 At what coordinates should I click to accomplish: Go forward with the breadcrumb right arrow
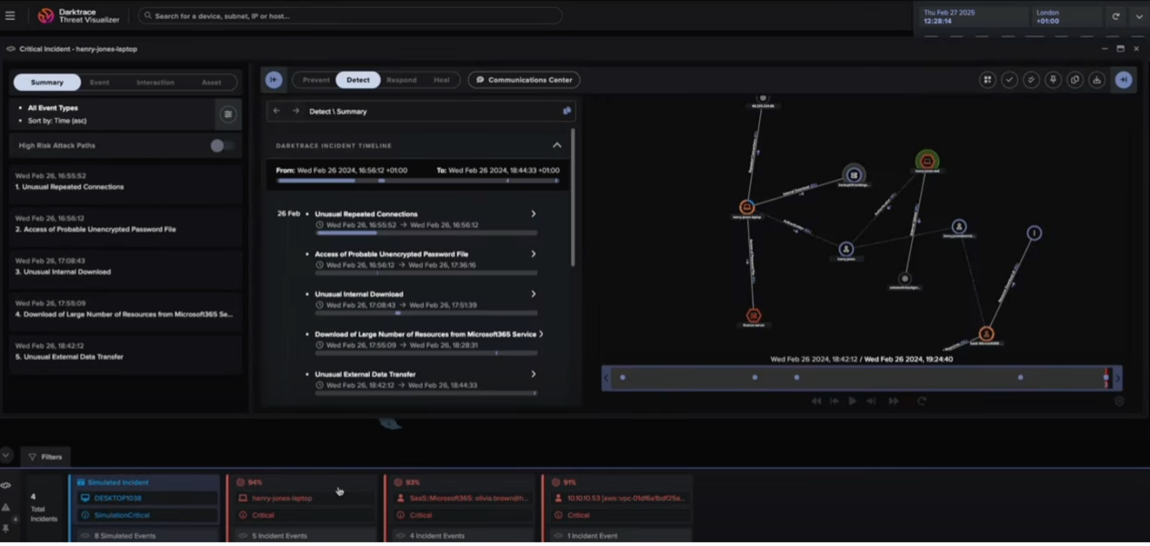(295, 111)
